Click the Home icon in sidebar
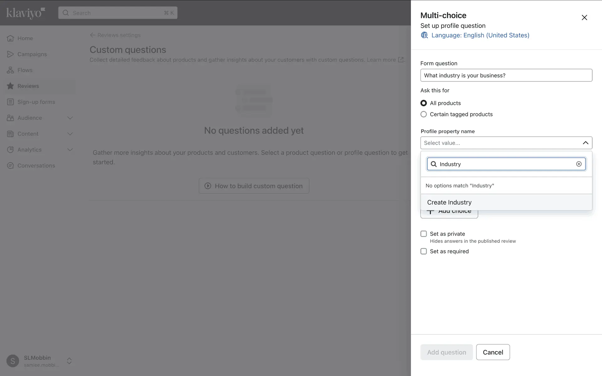This screenshot has height=376, width=602. tap(10, 38)
